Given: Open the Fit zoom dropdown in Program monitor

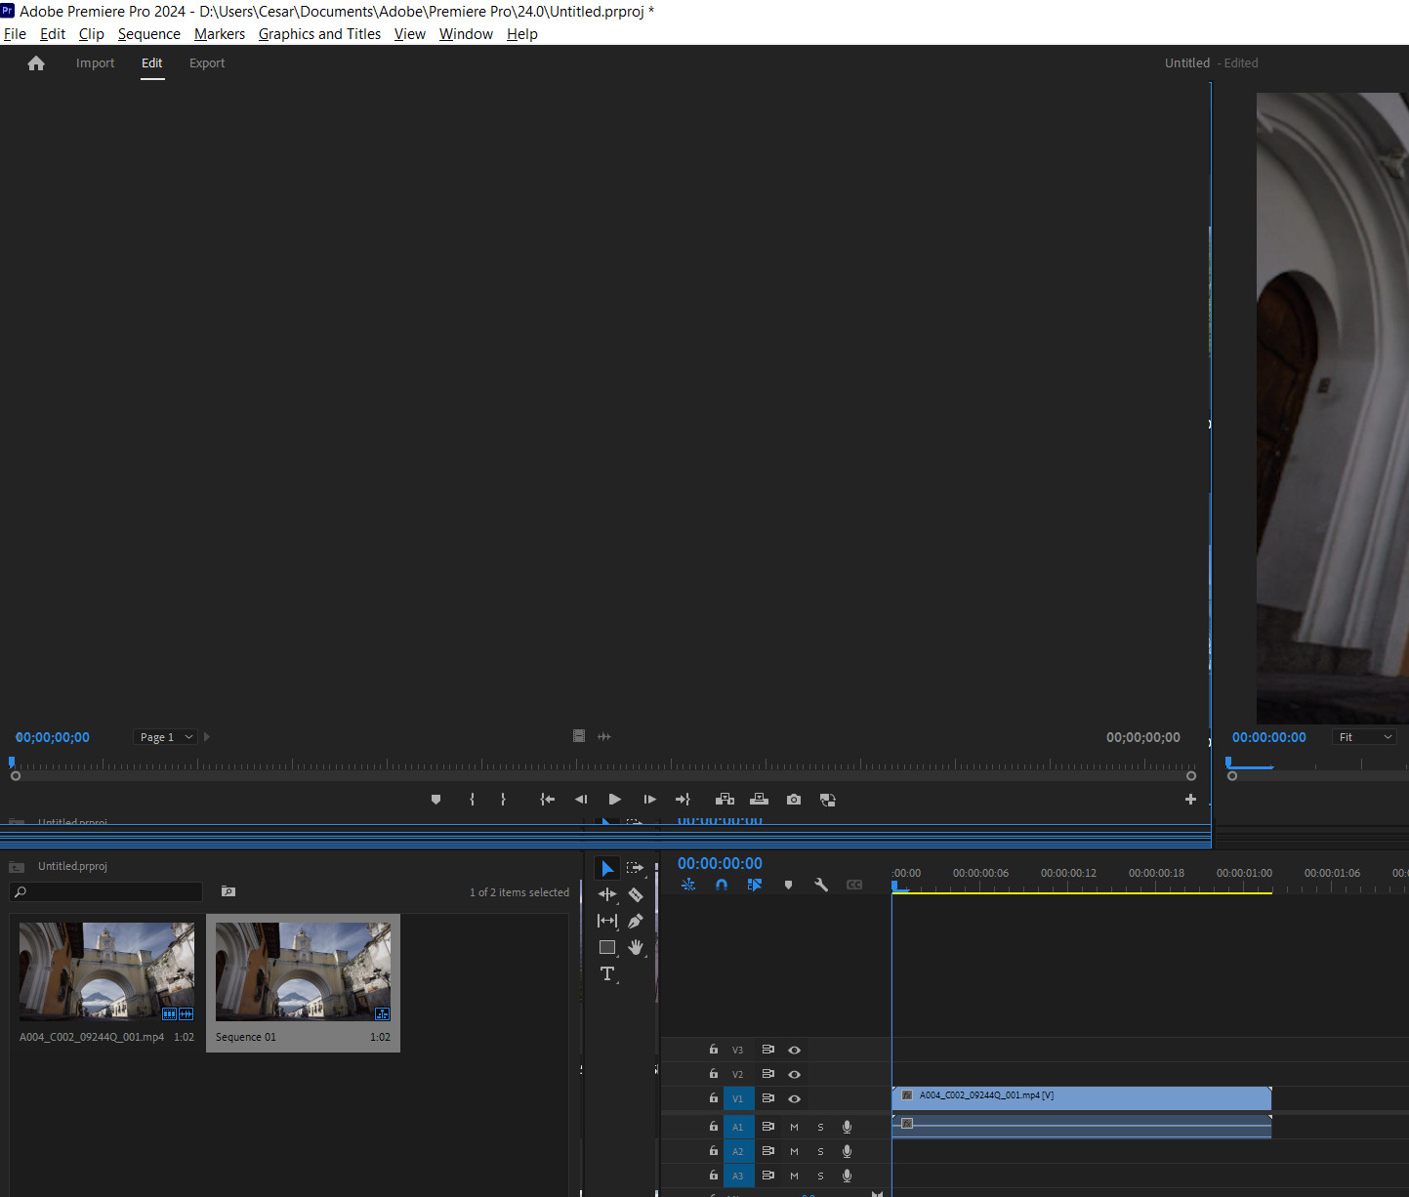Looking at the screenshot, I should pos(1364,736).
